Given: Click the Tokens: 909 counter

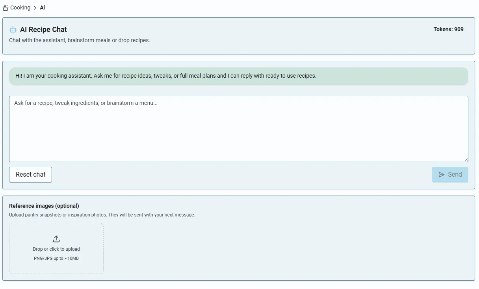Looking at the screenshot, I should pyautogui.click(x=448, y=29).
